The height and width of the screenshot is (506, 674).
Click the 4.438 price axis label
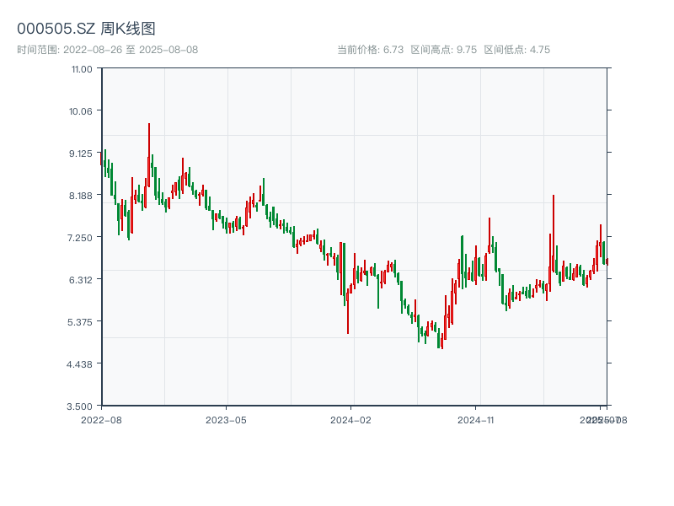point(82,363)
